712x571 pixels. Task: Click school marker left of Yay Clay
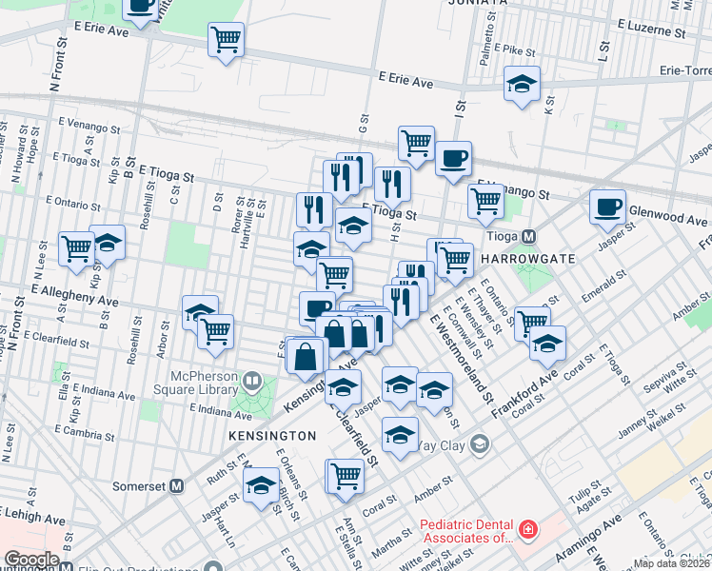pos(400,439)
